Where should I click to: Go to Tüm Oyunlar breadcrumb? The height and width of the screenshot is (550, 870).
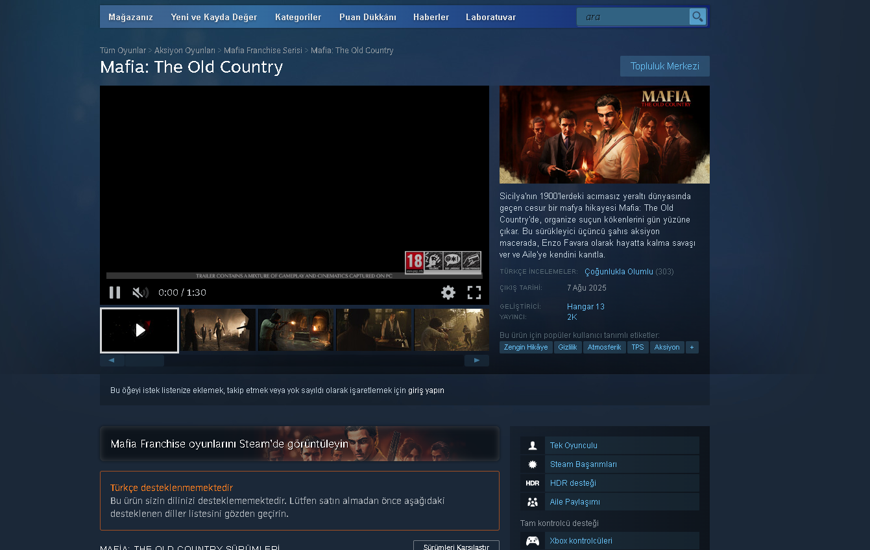pos(123,51)
